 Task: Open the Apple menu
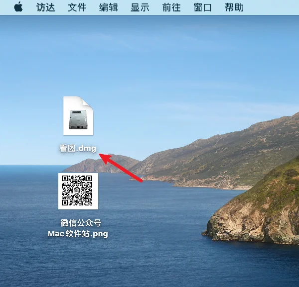pos(18,7)
